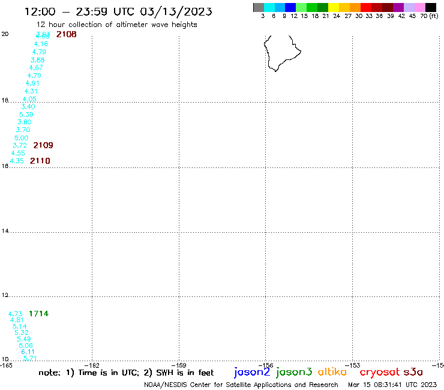The width and height of the screenshot is (444, 390).
Task: Click the latitude axis label 20
Action: [x=5, y=34]
